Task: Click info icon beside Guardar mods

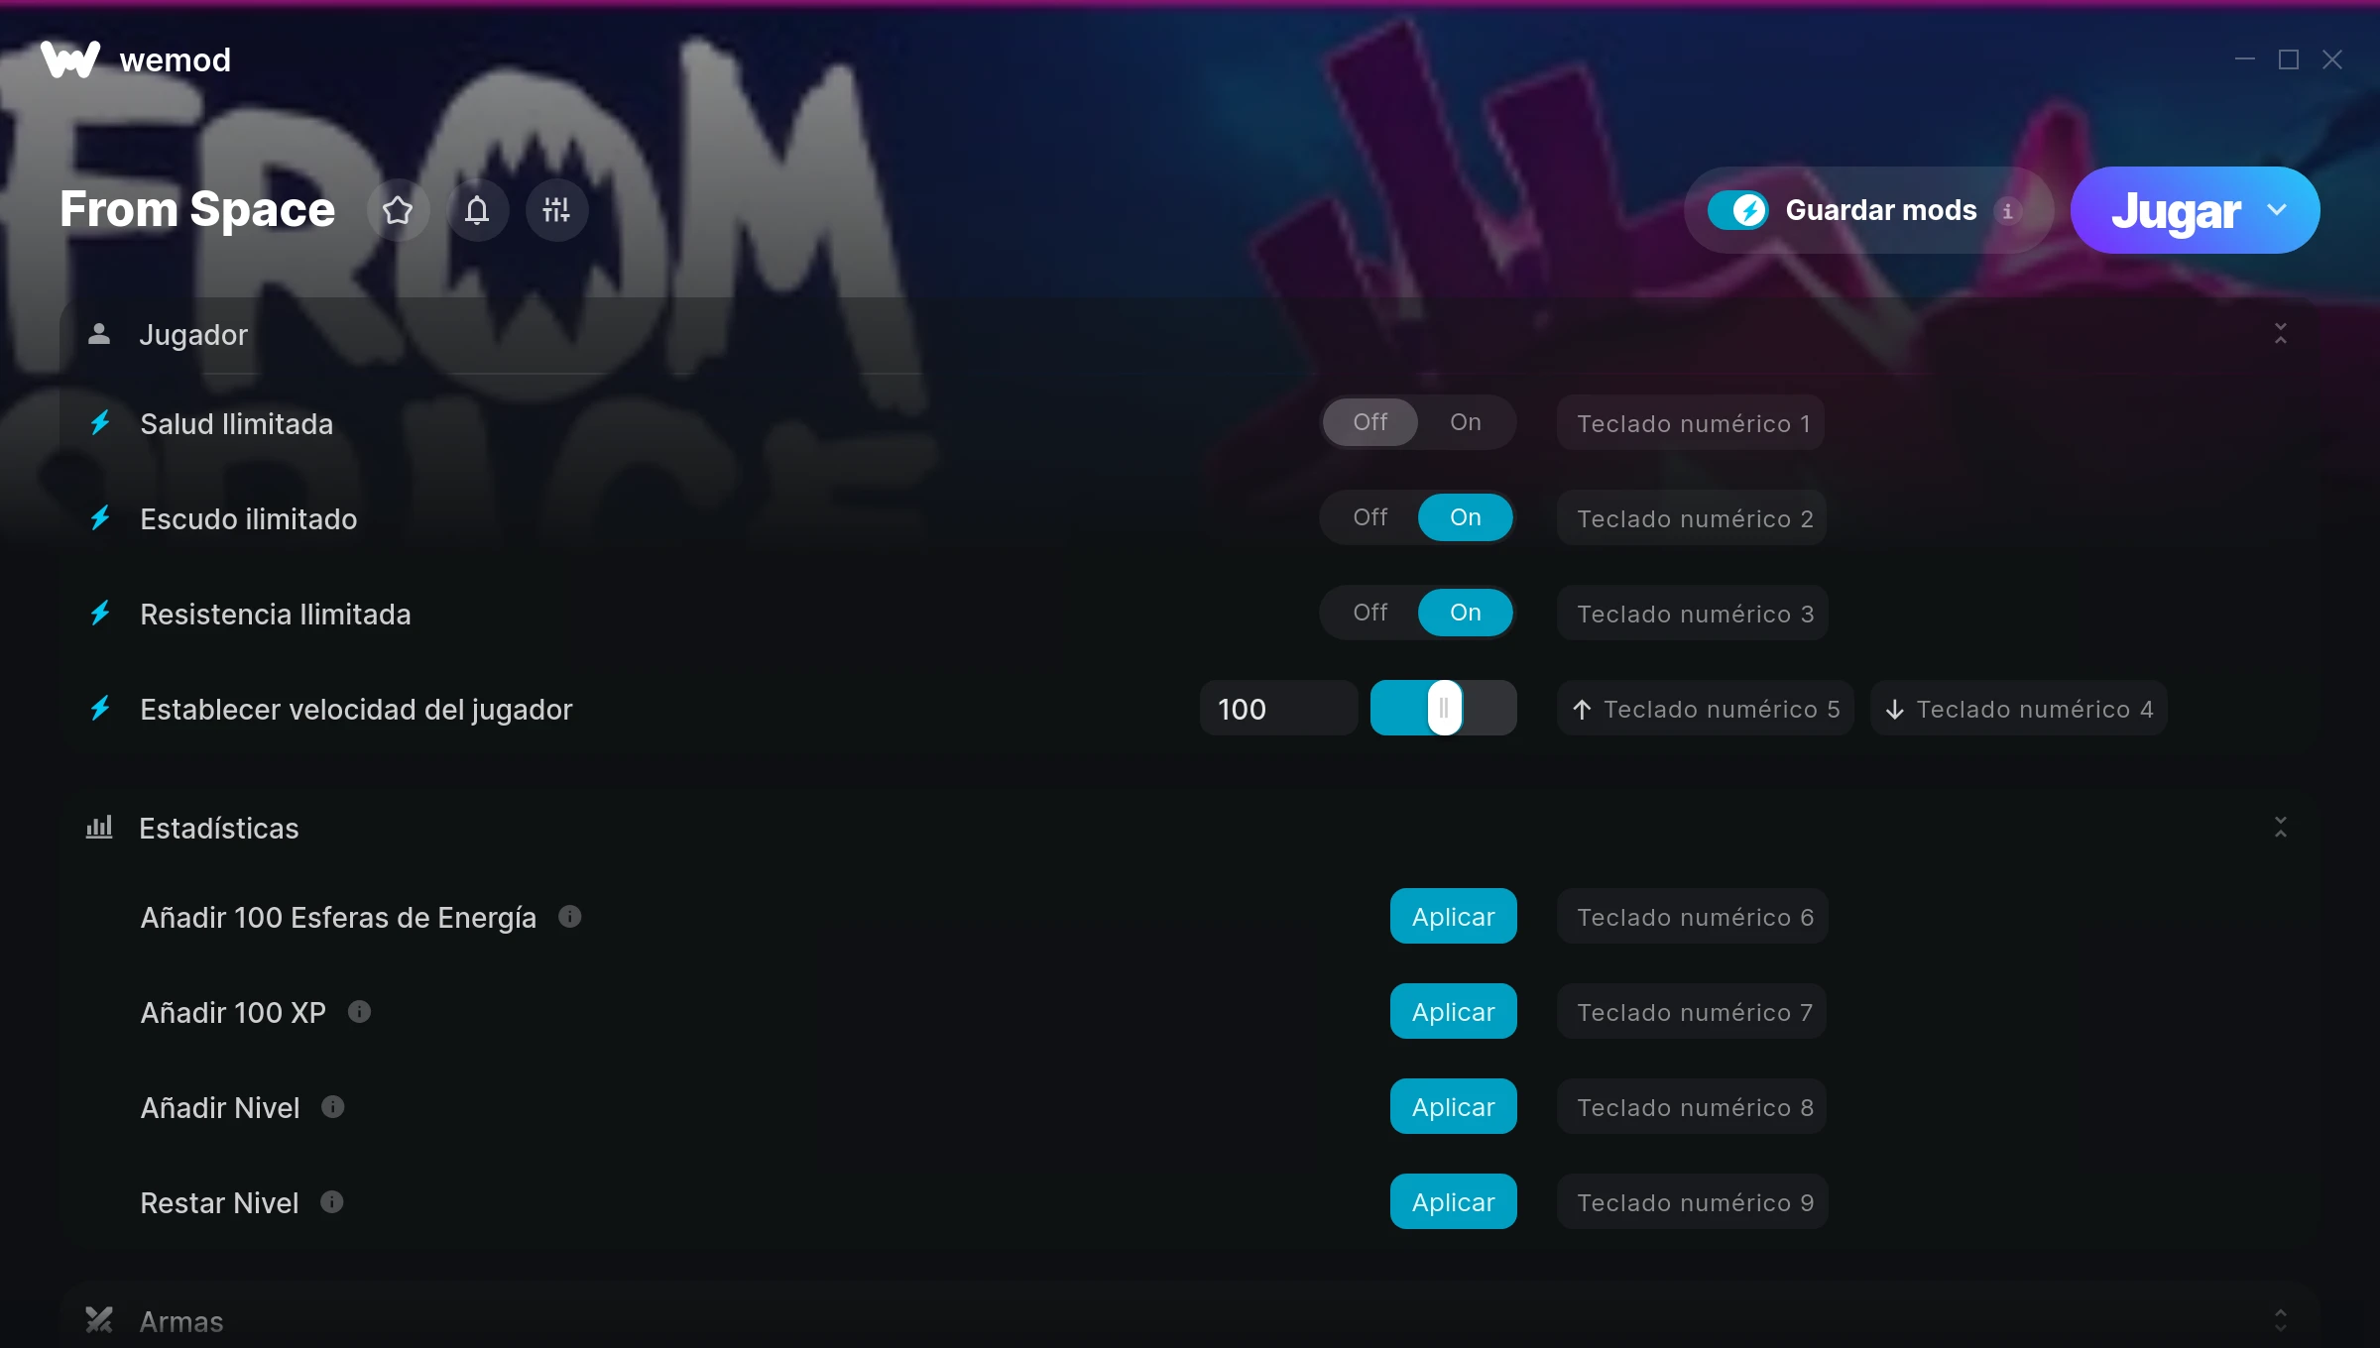Action: click(2008, 211)
